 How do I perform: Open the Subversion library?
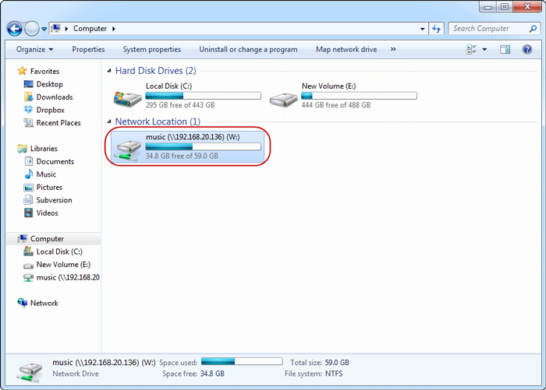pos(55,200)
